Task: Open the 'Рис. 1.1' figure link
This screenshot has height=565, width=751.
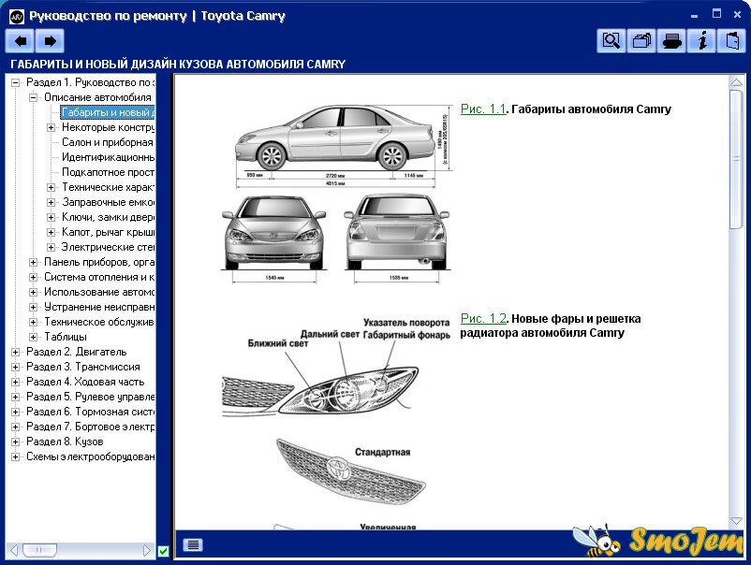Action: 483,109
